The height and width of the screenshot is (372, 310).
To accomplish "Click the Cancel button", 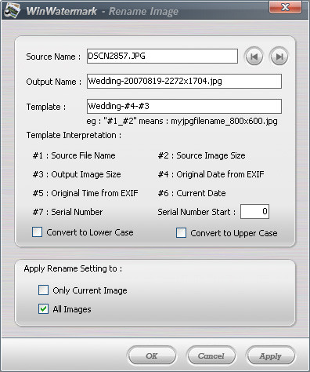I will pyautogui.click(x=211, y=356).
